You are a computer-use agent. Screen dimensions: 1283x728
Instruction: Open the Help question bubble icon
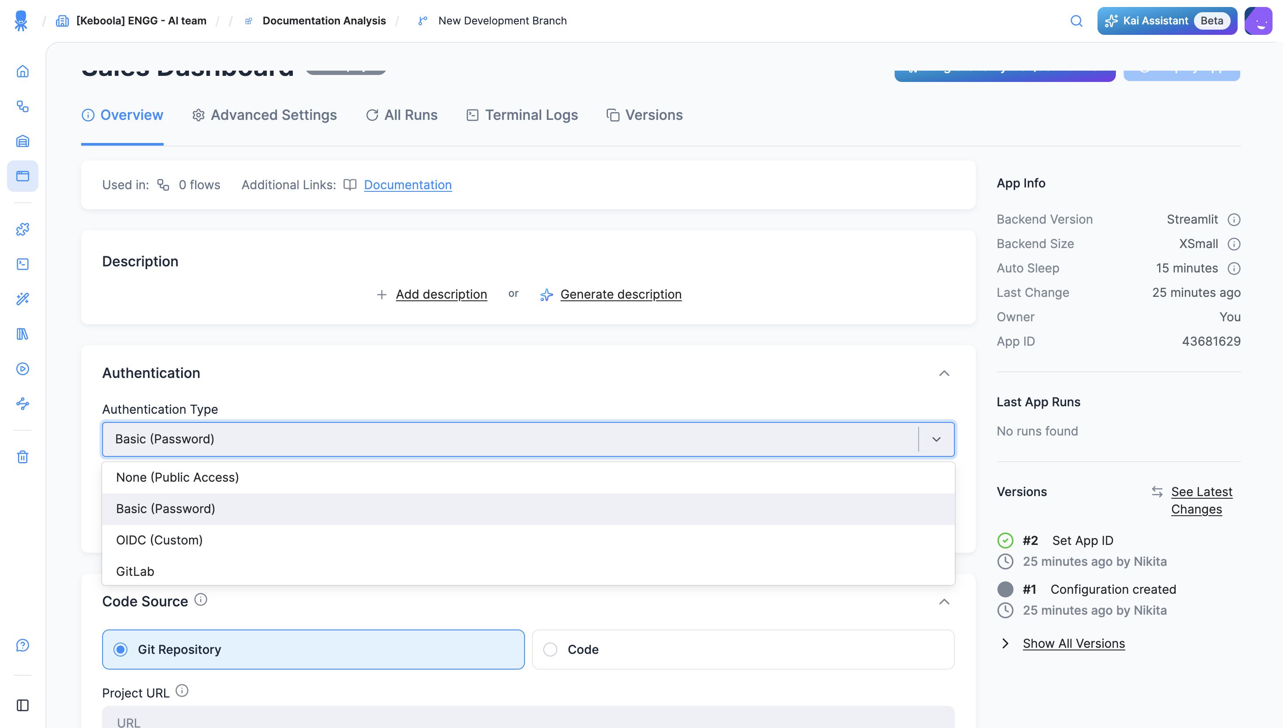pos(23,646)
